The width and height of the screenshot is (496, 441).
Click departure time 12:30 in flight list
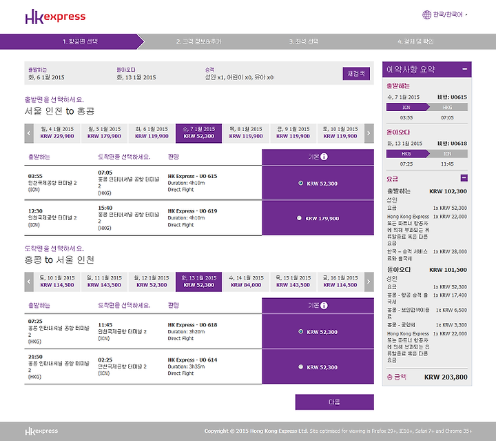click(35, 211)
